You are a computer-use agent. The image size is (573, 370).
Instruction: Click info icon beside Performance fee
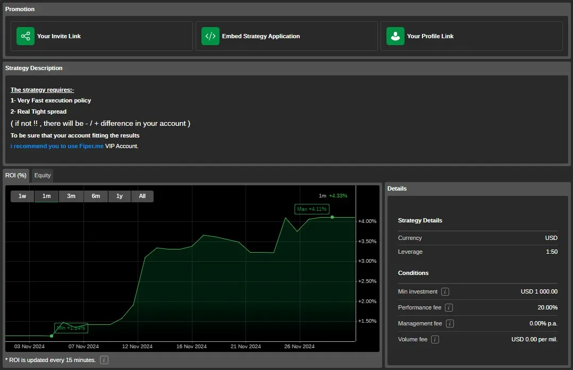pos(449,307)
